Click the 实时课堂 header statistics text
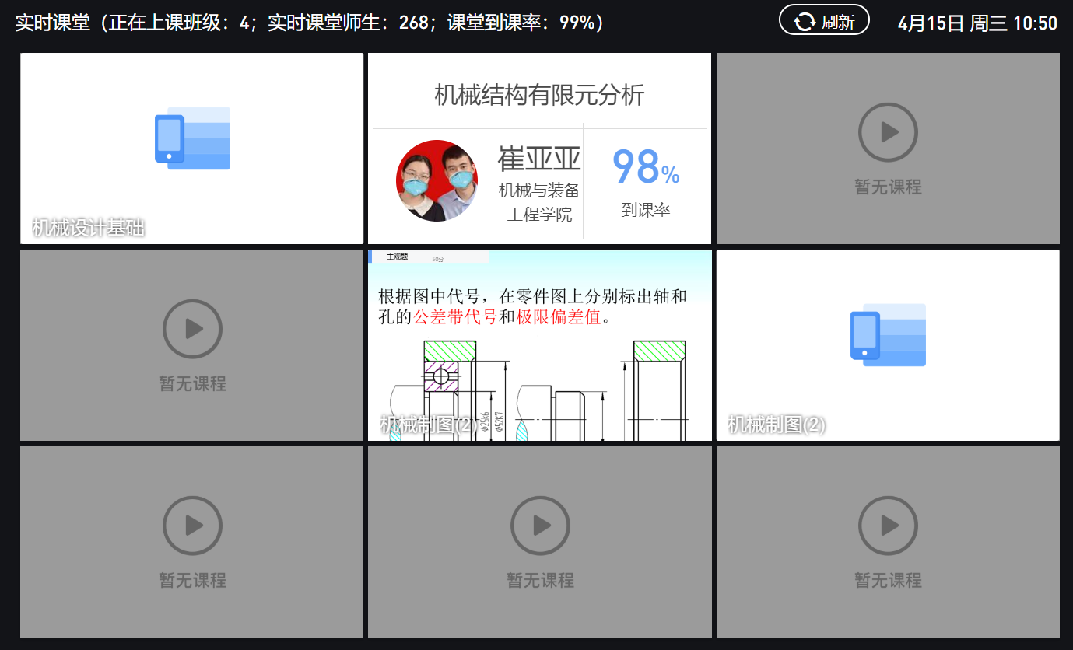1073x650 pixels. pyautogui.click(x=310, y=23)
